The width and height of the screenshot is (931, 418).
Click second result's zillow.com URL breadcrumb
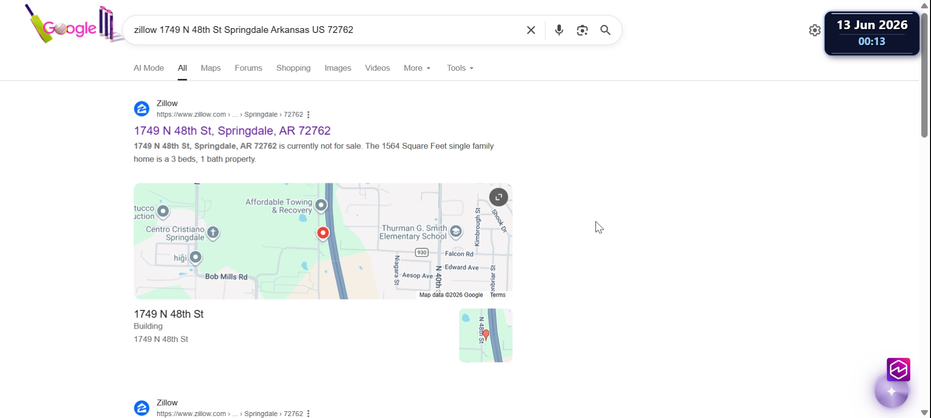coord(230,414)
